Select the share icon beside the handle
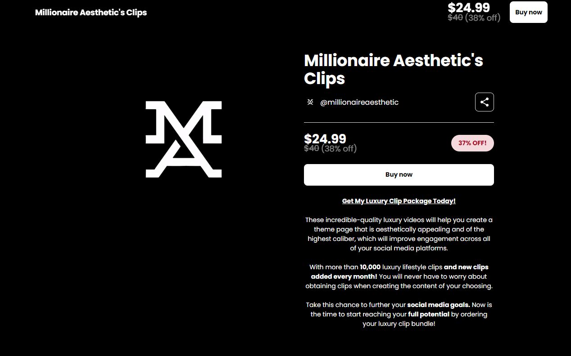Image resolution: width=571 pixels, height=356 pixels. click(485, 102)
